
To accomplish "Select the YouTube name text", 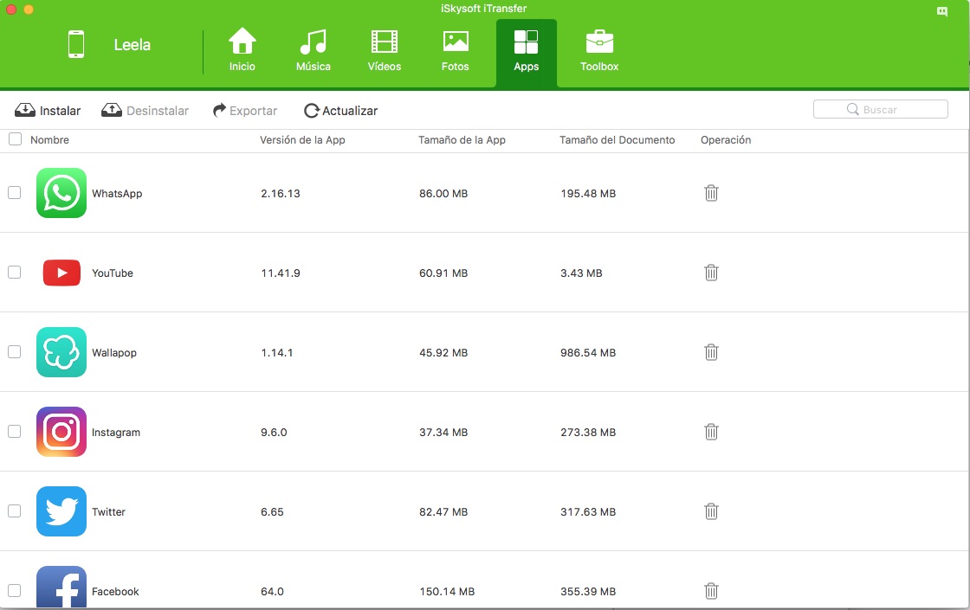I will pyautogui.click(x=113, y=273).
